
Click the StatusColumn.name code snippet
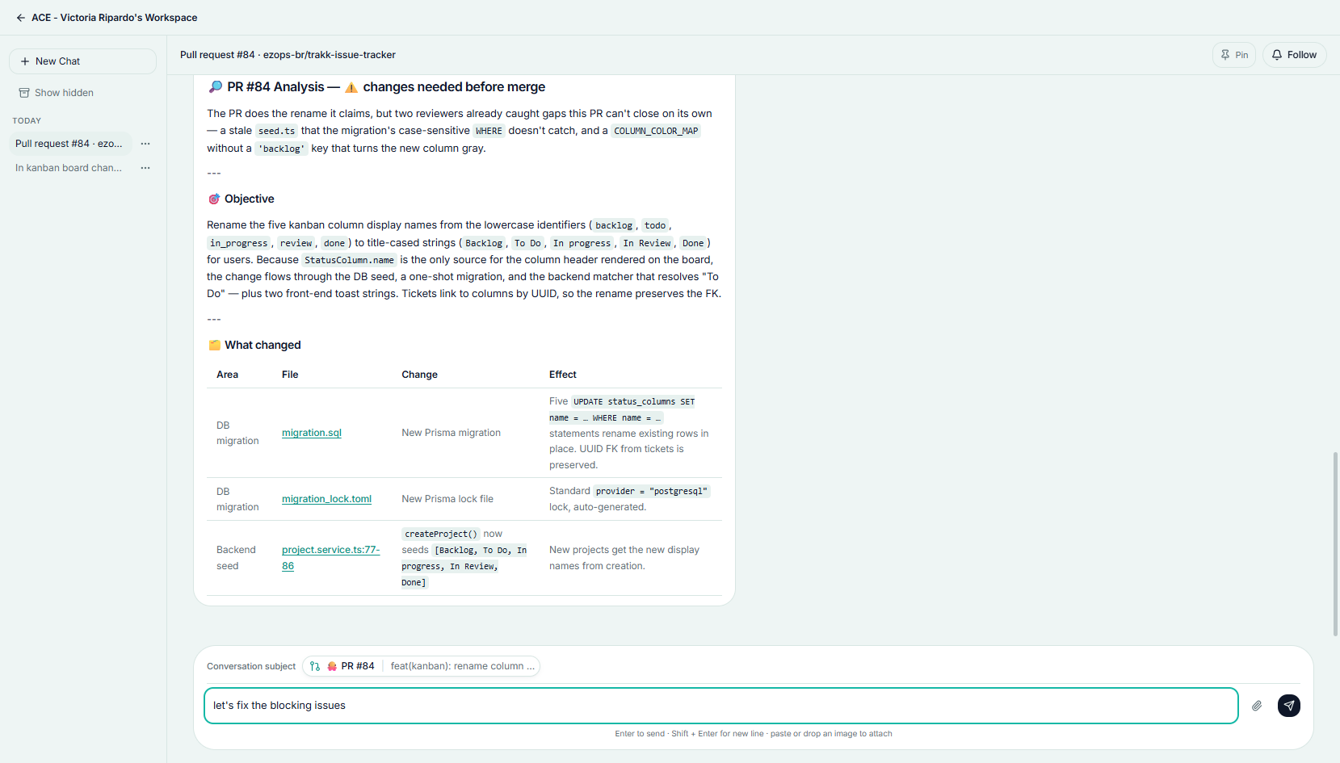(349, 260)
